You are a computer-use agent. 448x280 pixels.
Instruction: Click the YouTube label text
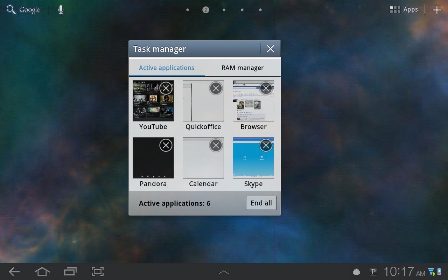tap(153, 127)
